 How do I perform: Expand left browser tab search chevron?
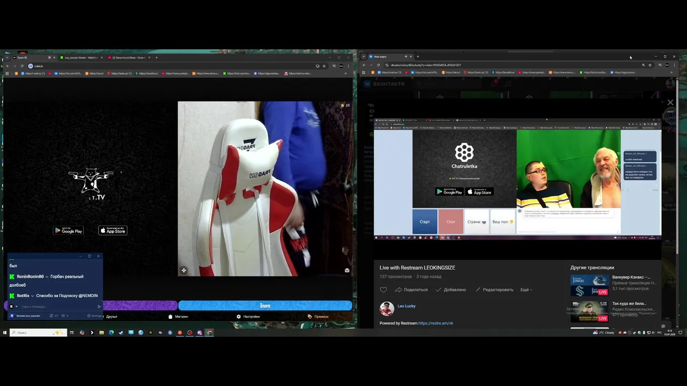6,57
